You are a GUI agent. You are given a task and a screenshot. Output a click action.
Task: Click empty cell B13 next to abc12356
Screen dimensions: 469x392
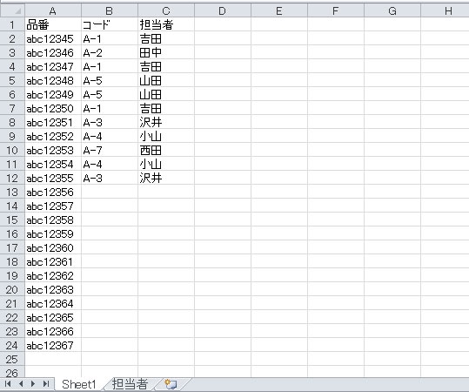(x=110, y=192)
